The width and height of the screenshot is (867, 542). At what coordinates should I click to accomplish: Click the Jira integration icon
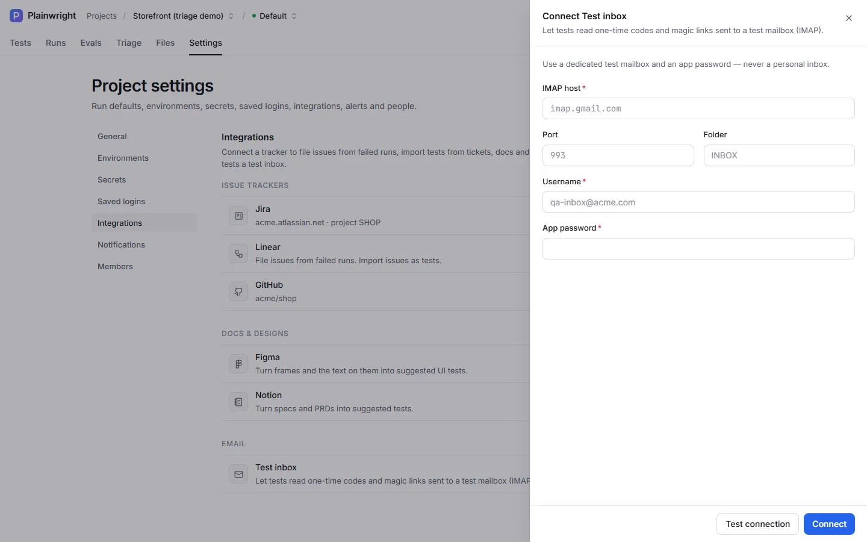point(238,216)
